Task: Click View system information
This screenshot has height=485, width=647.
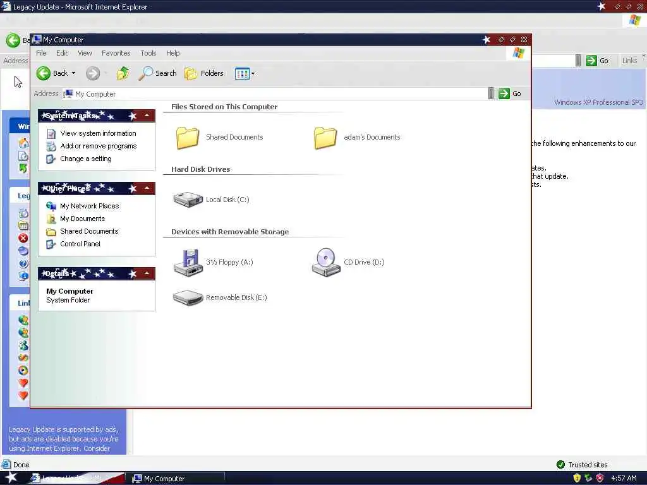Action: [98, 133]
